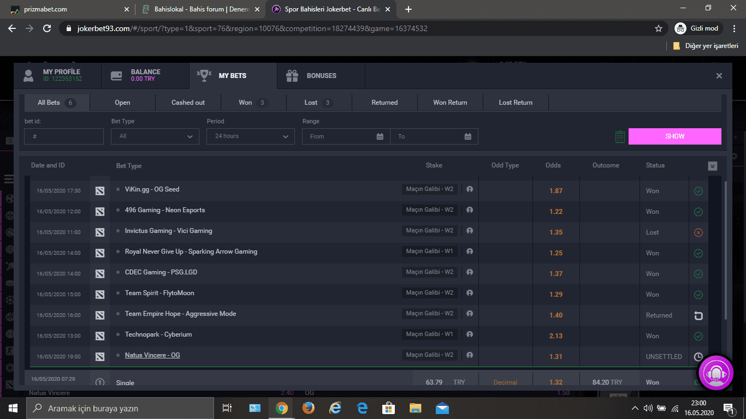Filter by Won bets

pos(253,103)
